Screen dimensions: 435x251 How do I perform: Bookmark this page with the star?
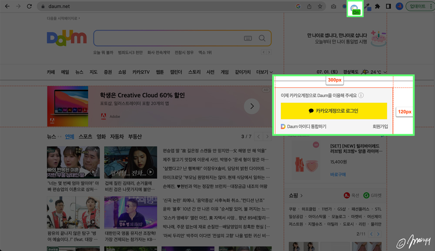coord(320,6)
